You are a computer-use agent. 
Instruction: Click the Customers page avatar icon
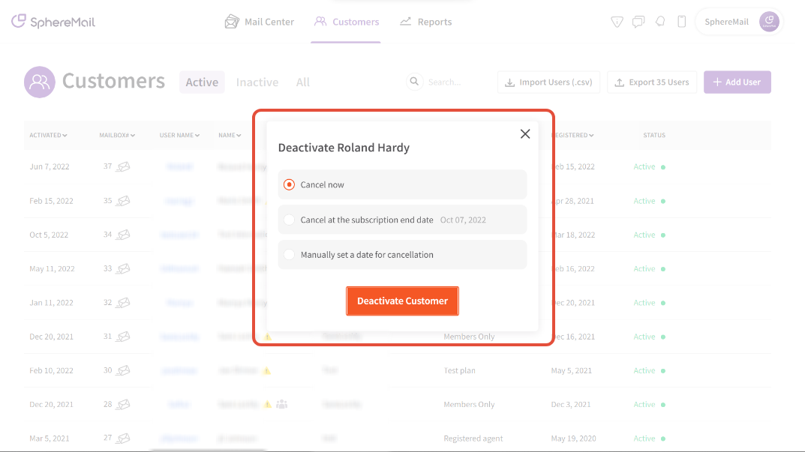pos(40,82)
